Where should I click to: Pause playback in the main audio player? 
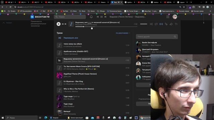(x=59, y=24)
